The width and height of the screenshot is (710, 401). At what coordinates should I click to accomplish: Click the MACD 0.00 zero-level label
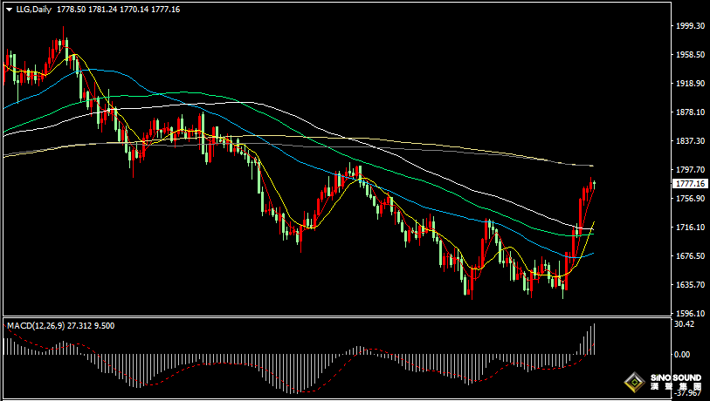coord(683,355)
